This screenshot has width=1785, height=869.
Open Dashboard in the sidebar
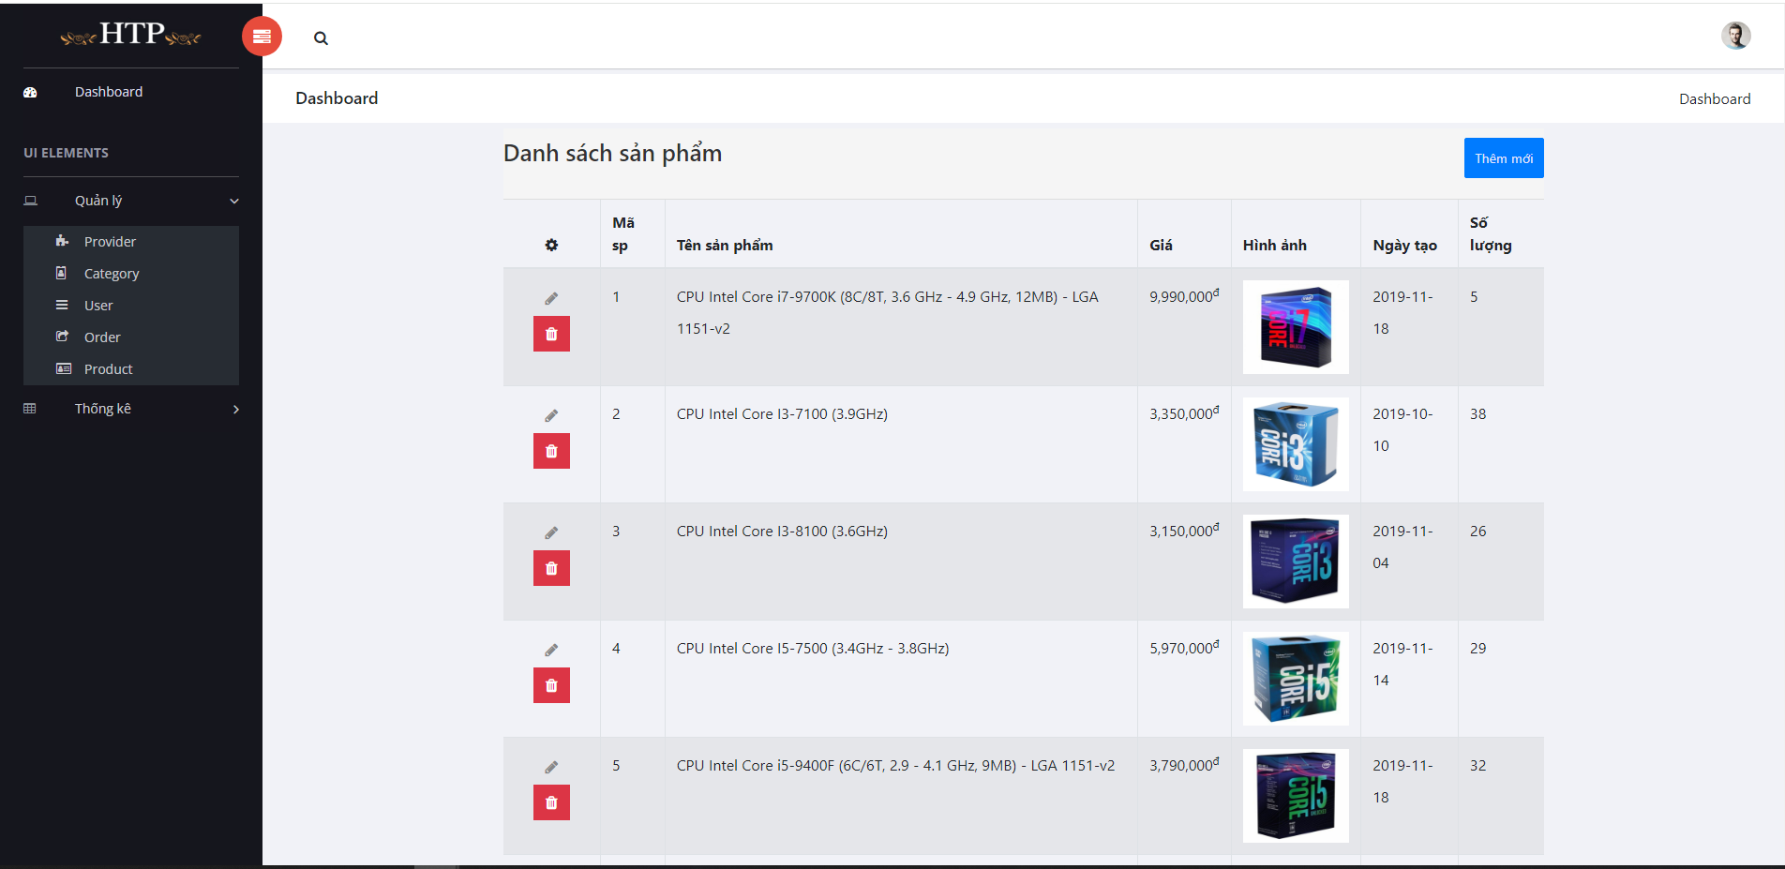(x=109, y=92)
